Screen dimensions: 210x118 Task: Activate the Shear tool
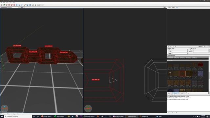point(22,5)
